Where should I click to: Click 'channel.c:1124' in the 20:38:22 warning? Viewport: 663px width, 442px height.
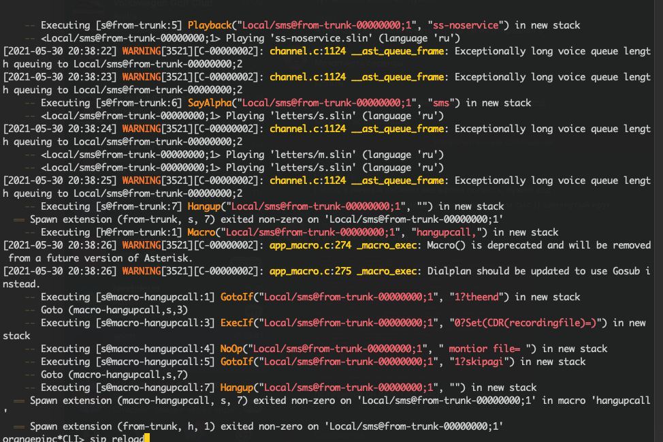(x=308, y=51)
